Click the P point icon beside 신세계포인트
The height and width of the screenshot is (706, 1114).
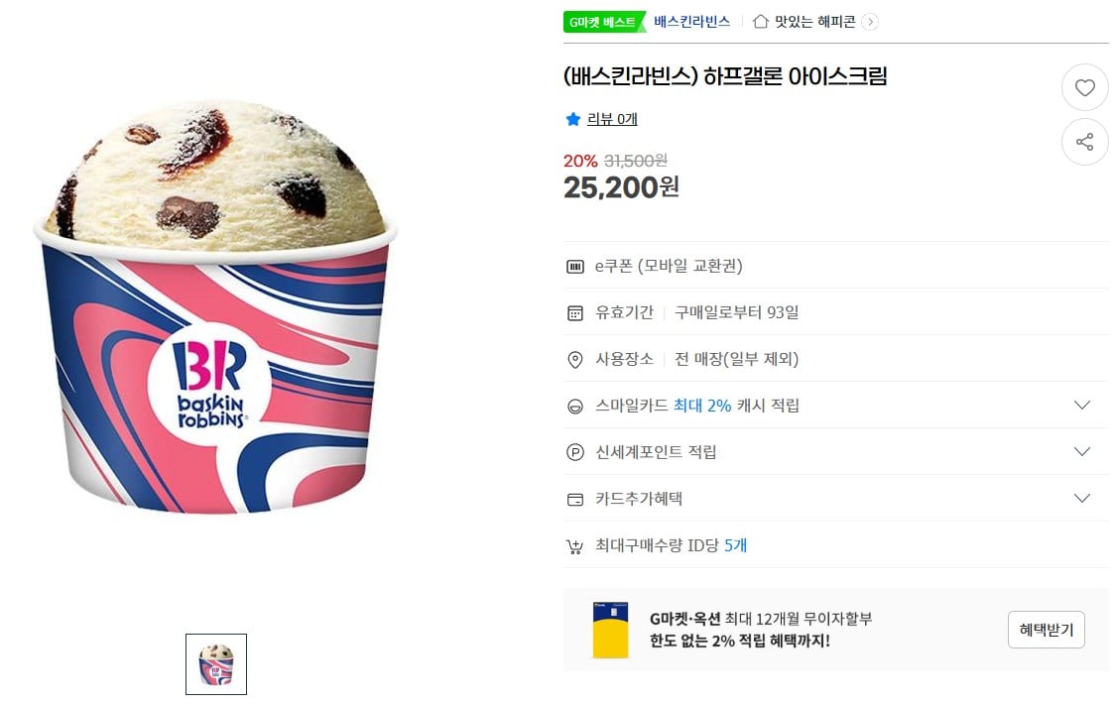click(575, 452)
